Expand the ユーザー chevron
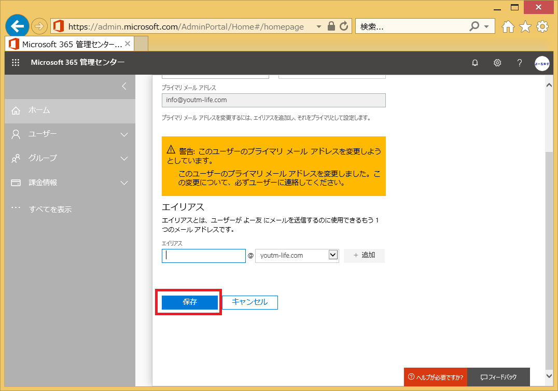558x391 pixels. click(x=124, y=135)
